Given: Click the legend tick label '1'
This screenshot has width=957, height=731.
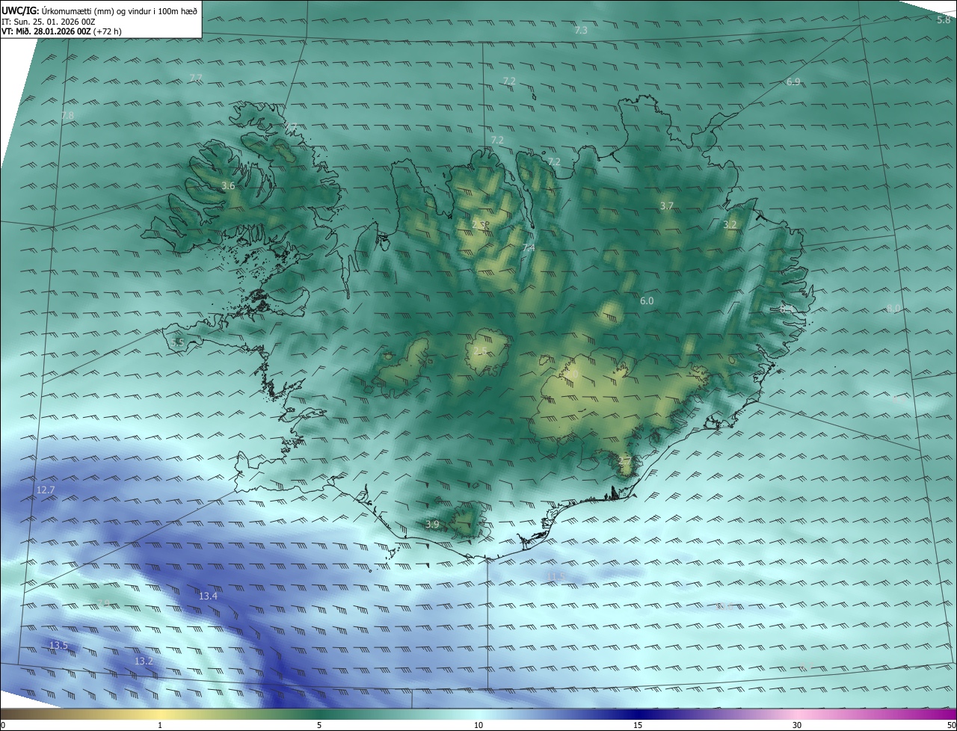Looking at the screenshot, I should click(x=160, y=725).
